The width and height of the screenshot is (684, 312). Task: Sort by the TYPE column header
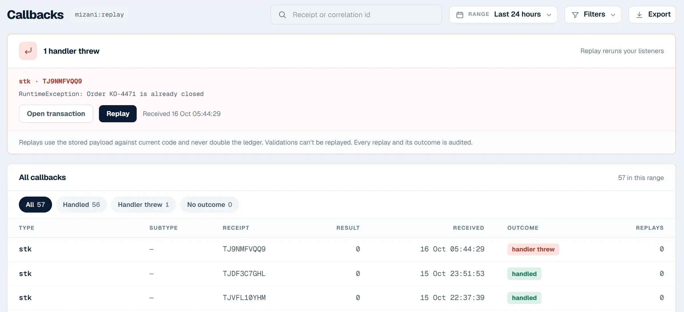27,228
